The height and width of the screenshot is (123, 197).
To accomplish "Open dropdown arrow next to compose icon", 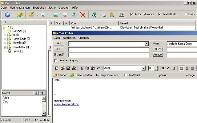I will (37, 15).
